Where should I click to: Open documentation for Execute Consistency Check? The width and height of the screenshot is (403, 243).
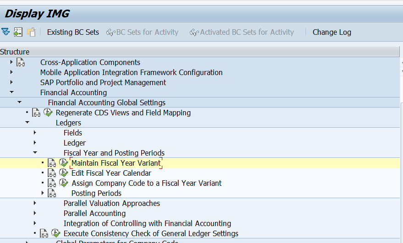pos(44,233)
